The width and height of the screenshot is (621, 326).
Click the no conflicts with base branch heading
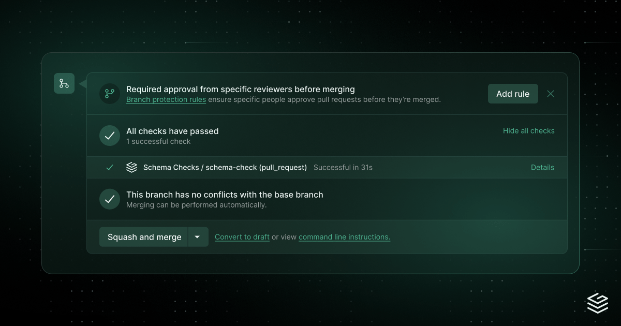tap(225, 195)
